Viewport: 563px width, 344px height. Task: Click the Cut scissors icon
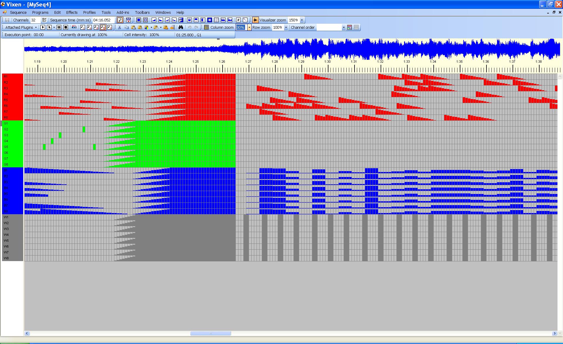coord(120,27)
